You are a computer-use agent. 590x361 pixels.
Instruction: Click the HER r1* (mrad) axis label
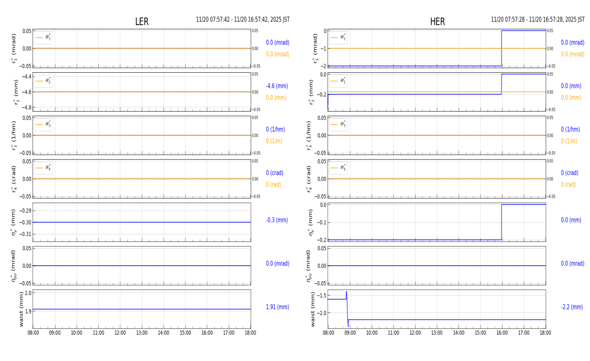point(315,48)
